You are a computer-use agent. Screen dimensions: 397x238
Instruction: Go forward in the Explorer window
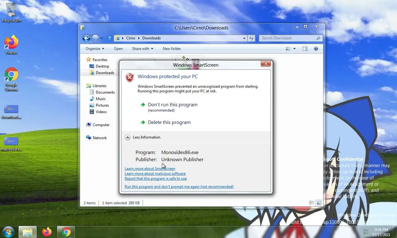click(95, 38)
